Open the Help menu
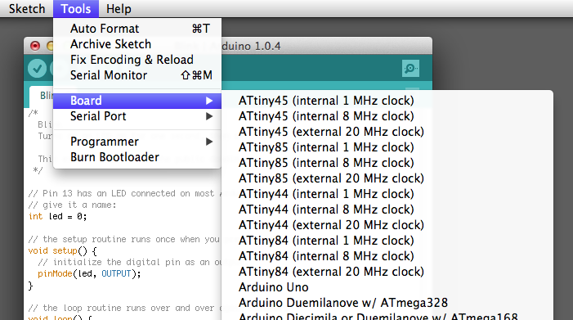 click(119, 9)
